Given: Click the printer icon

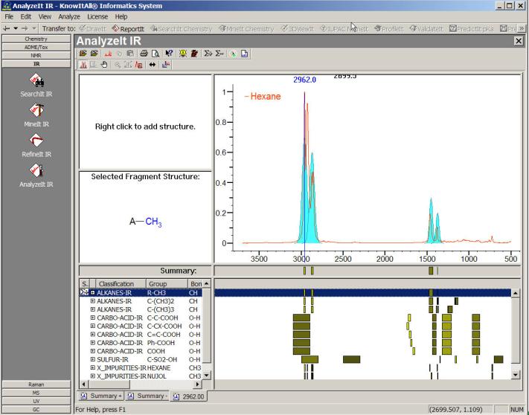Looking at the screenshot, I should [x=144, y=54].
